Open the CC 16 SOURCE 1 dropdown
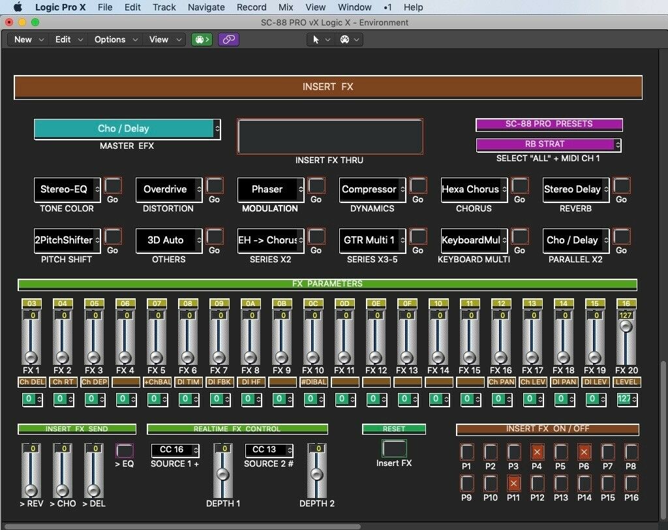Image resolution: width=668 pixels, height=530 pixels. (x=174, y=450)
